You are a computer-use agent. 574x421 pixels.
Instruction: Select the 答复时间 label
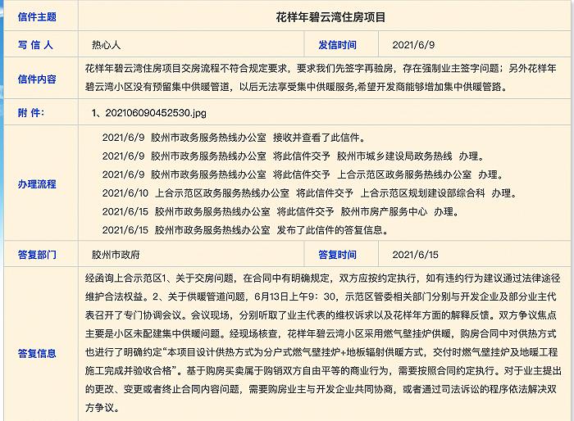click(x=337, y=255)
